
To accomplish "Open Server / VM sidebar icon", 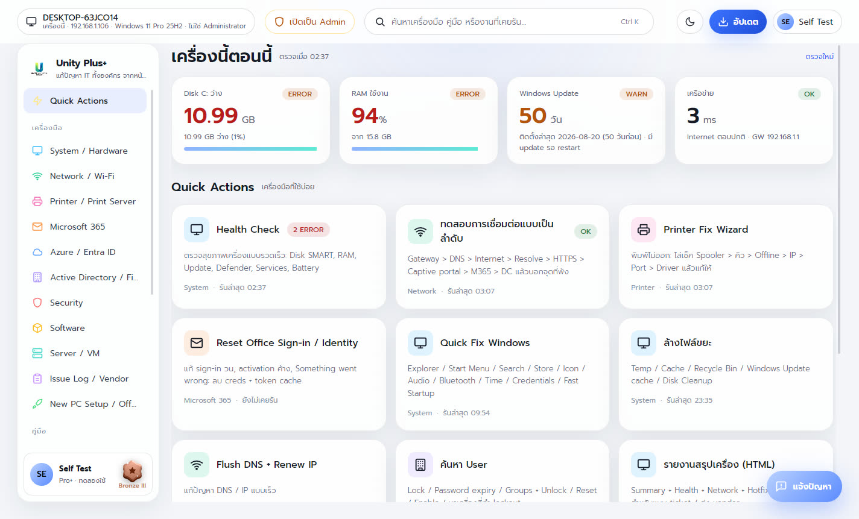I will [37, 353].
